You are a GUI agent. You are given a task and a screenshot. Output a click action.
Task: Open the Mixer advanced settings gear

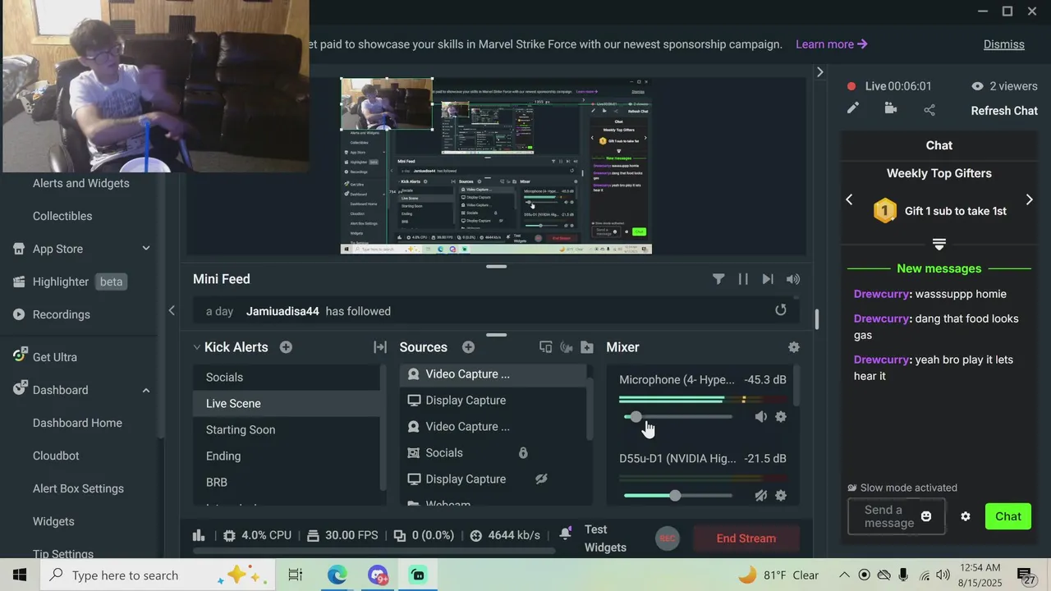pos(793,347)
